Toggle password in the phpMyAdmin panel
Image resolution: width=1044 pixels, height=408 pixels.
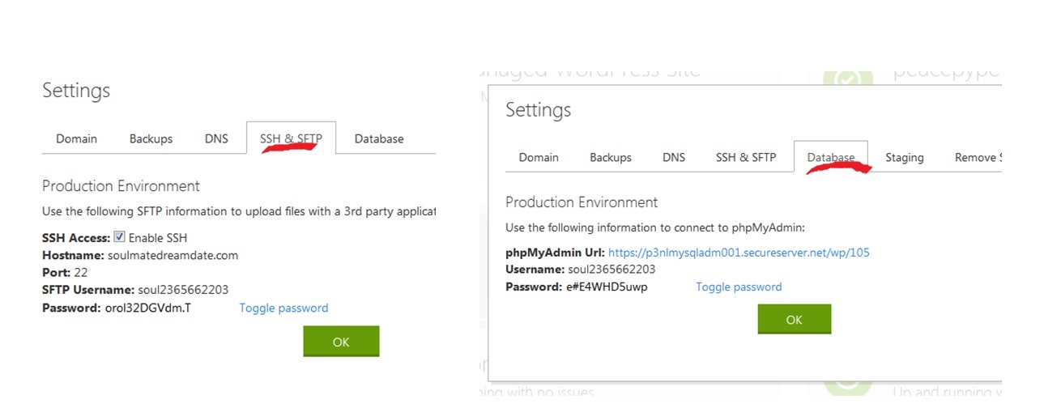(739, 287)
